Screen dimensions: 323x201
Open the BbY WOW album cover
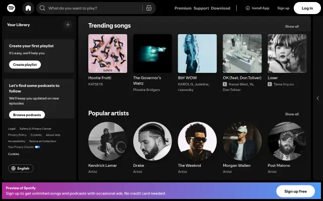tap(197, 54)
